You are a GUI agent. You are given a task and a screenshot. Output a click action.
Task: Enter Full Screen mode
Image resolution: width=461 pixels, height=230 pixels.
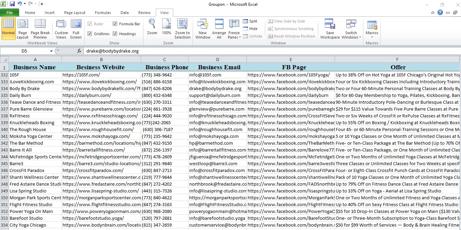pyautogui.click(x=75, y=29)
